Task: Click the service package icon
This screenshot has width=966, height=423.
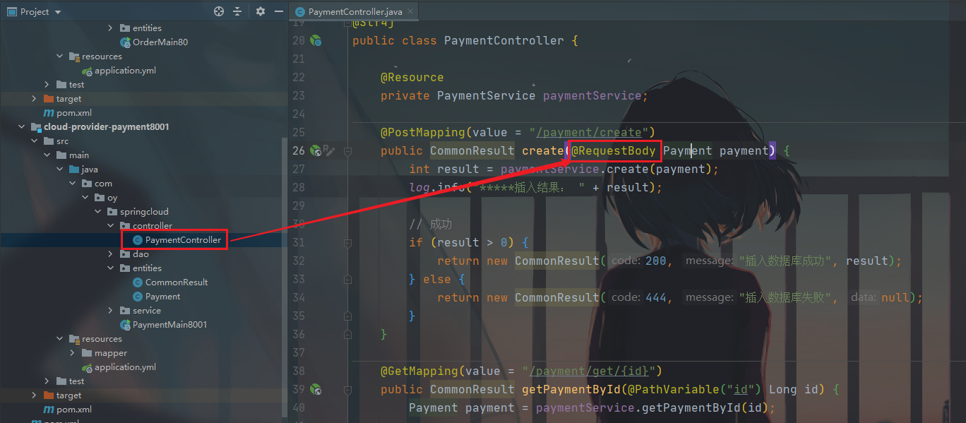Action: point(125,311)
